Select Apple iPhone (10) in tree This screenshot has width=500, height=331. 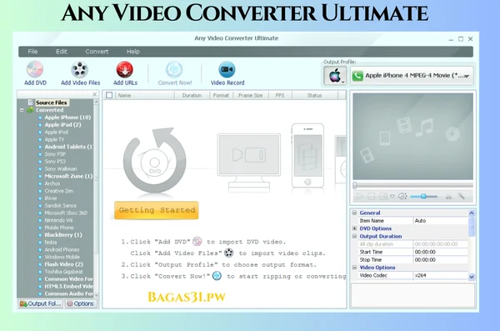[x=67, y=118]
